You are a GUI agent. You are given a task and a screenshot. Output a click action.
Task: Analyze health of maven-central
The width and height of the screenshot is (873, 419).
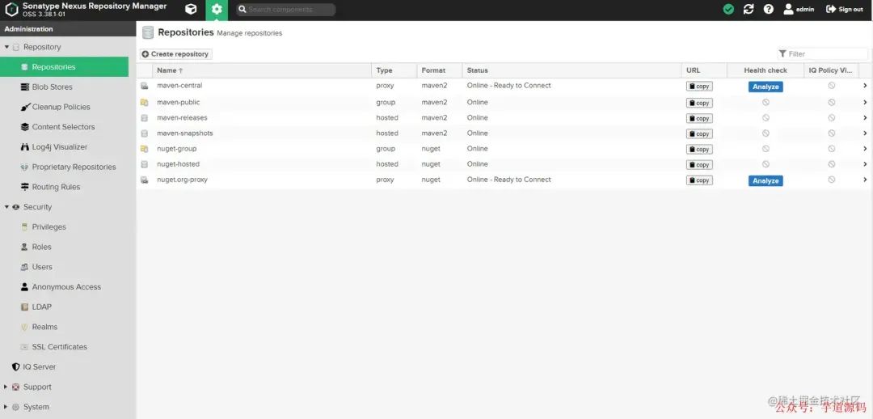tap(765, 87)
